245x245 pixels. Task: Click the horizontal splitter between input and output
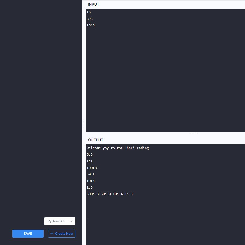(194, 134)
